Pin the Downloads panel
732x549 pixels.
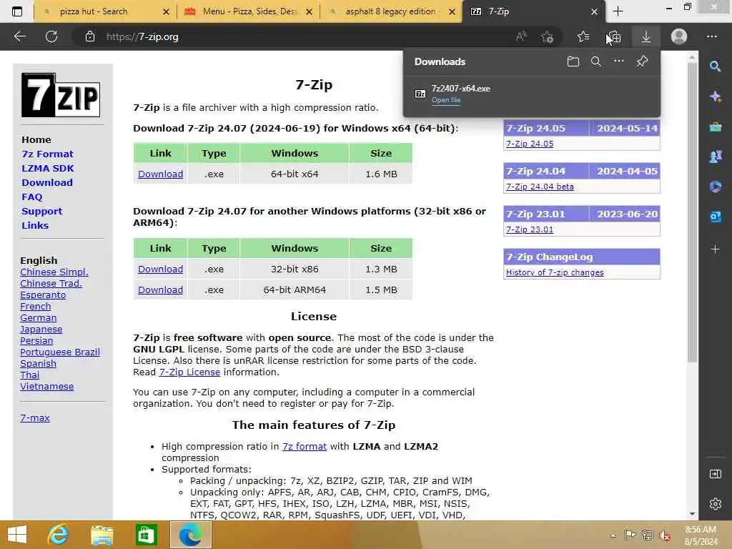pos(643,61)
